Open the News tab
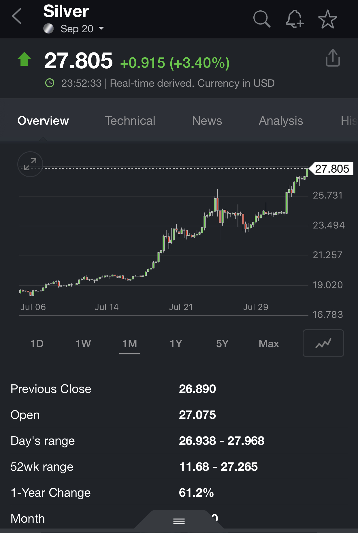 207,121
